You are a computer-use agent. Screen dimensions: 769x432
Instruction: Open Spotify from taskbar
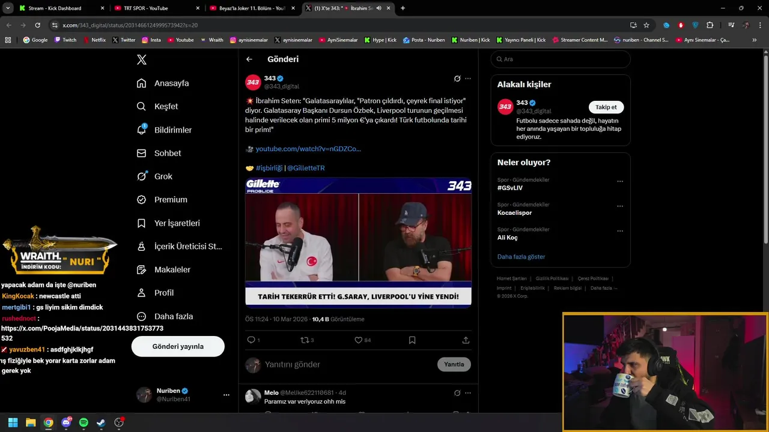click(x=84, y=422)
